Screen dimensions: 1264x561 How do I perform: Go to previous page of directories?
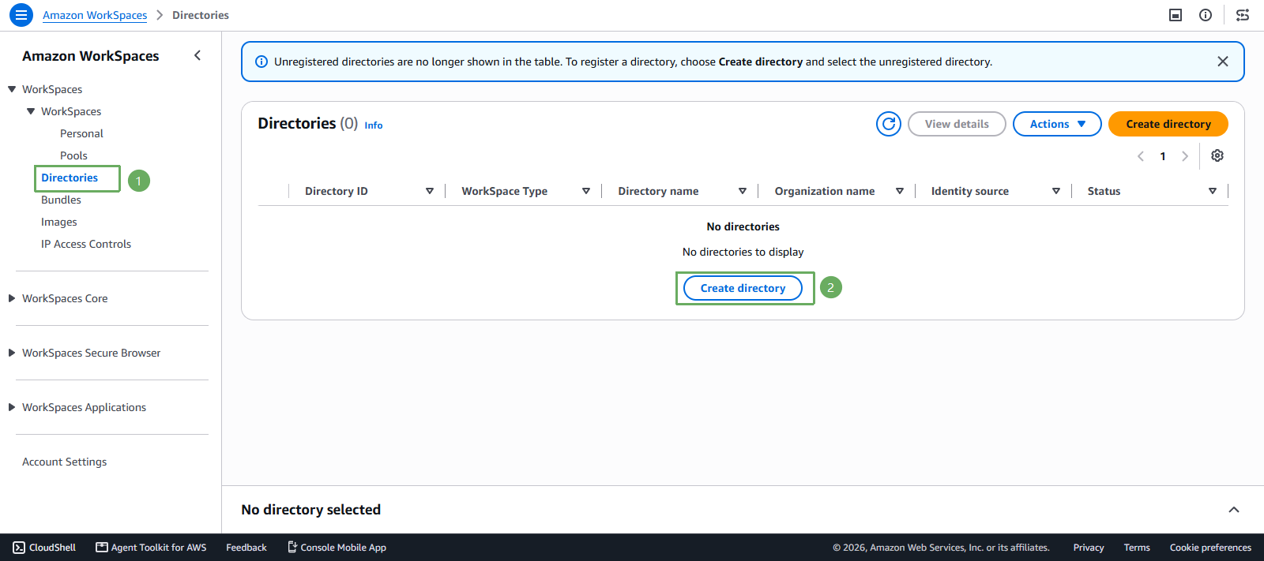coord(1141,156)
